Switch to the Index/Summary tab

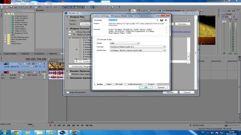click(x=135, y=84)
